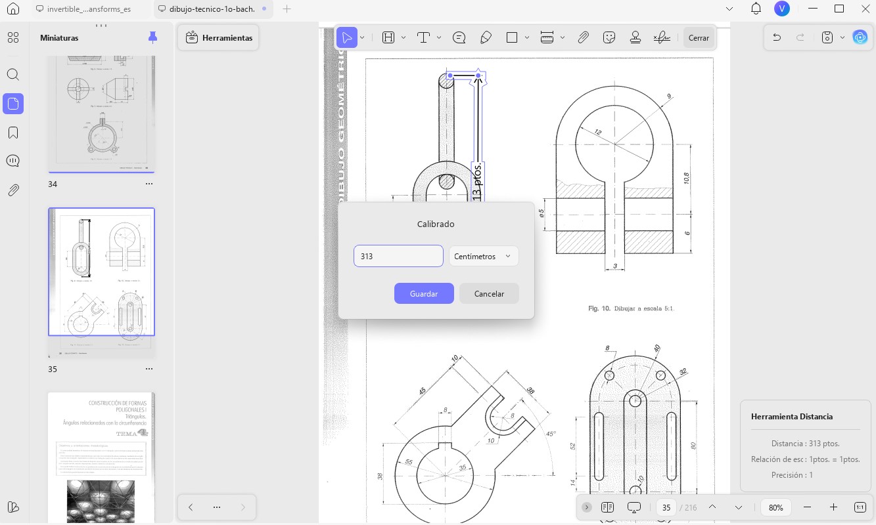
Task: Open the search panel in sidebar
Action: coord(12,74)
